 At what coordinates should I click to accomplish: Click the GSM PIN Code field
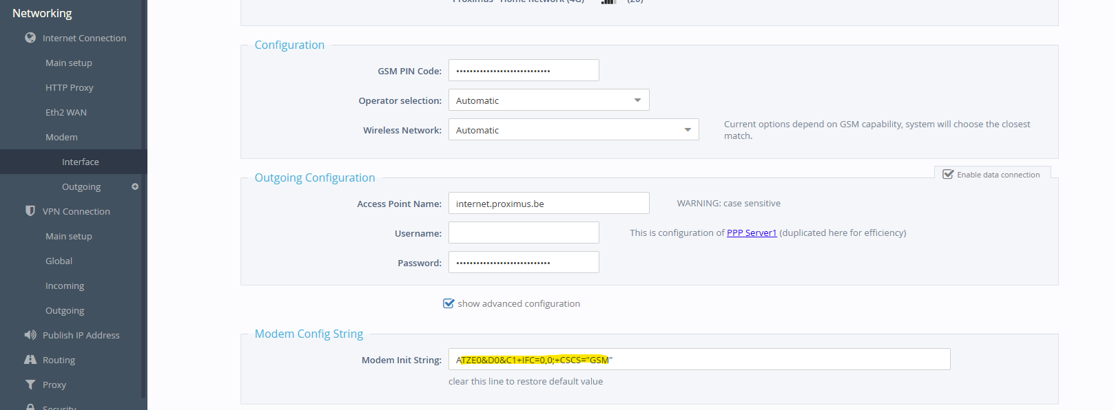pyautogui.click(x=524, y=71)
